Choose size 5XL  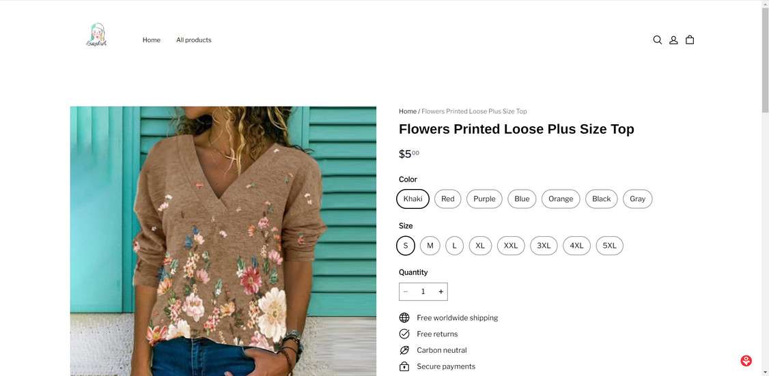[x=609, y=246]
